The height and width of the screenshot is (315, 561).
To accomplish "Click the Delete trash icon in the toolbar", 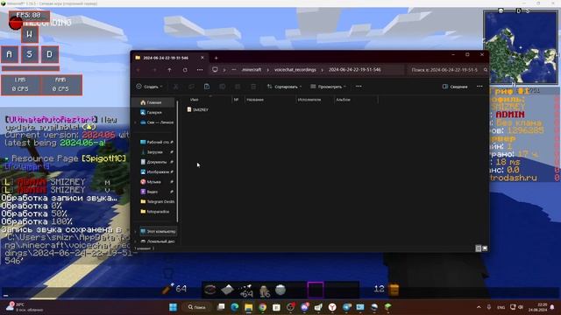I will (253, 87).
